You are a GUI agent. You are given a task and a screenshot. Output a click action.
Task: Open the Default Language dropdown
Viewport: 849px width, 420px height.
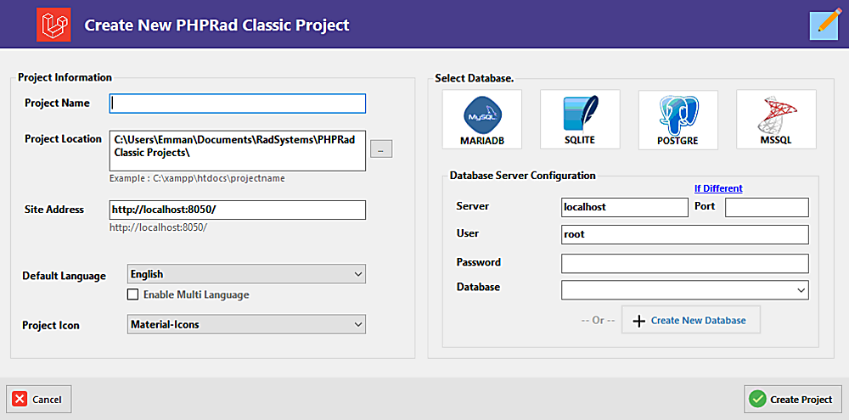[x=246, y=274]
